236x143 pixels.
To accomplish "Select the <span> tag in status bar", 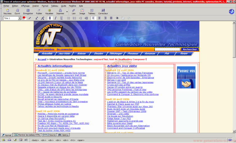I will (81, 140).
